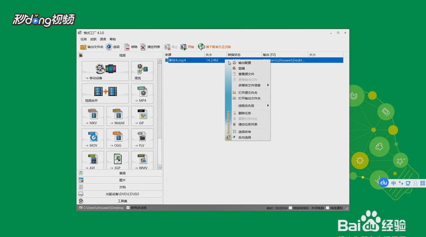Select the -> WebM conversion icon
The image size is (426, 237).
pos(117,116)
